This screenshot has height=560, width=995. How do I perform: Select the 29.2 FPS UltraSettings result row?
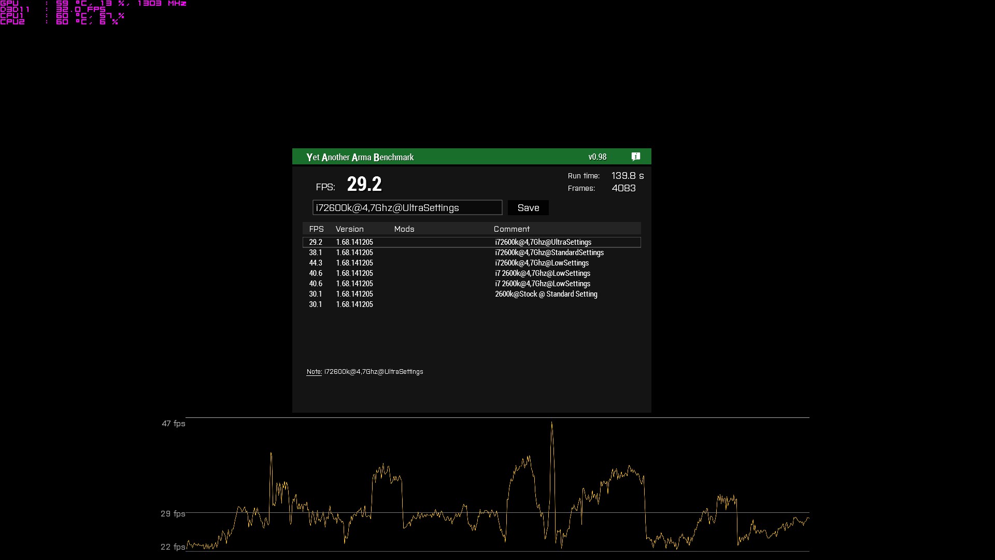click(471, 242)
